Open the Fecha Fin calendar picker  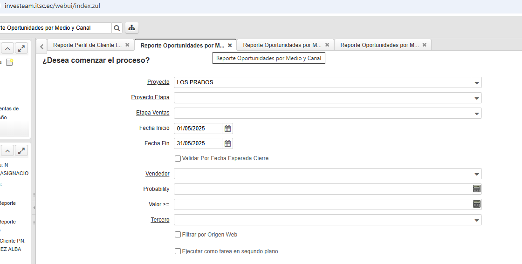(227, 143)
